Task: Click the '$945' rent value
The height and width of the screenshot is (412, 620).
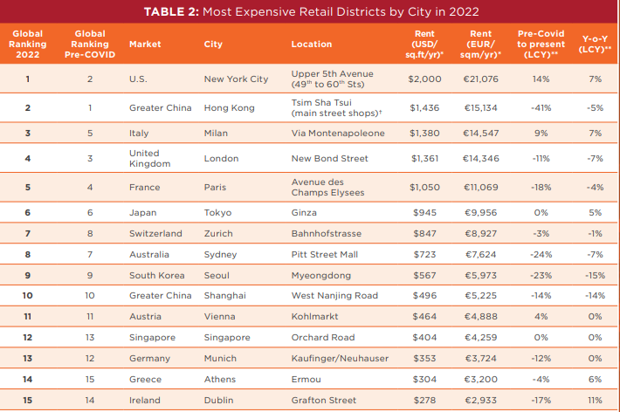Action: (x=424, y=212)
